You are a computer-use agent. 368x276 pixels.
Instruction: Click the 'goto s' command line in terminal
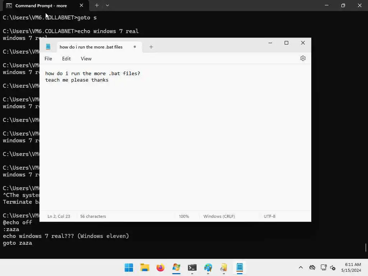50,18
